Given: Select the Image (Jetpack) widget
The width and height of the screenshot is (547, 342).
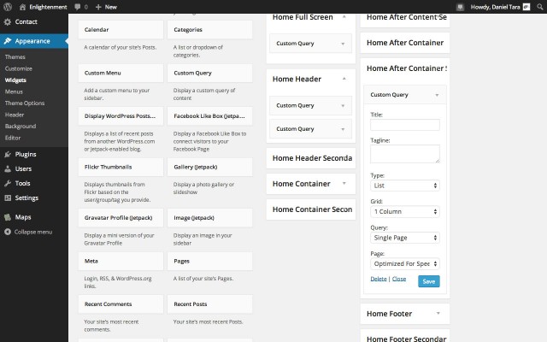Looking at the screenshot, I should [209, 218].
